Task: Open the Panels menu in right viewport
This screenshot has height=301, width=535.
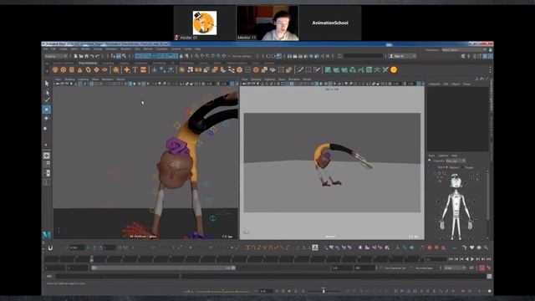Action: (307, 79)
